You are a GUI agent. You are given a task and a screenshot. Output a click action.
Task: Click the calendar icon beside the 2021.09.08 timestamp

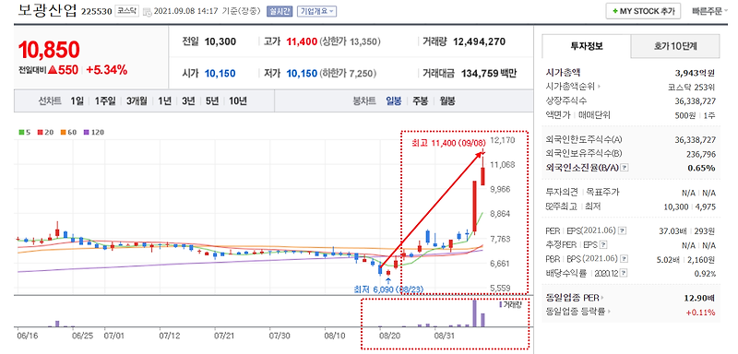coord(147,11)
